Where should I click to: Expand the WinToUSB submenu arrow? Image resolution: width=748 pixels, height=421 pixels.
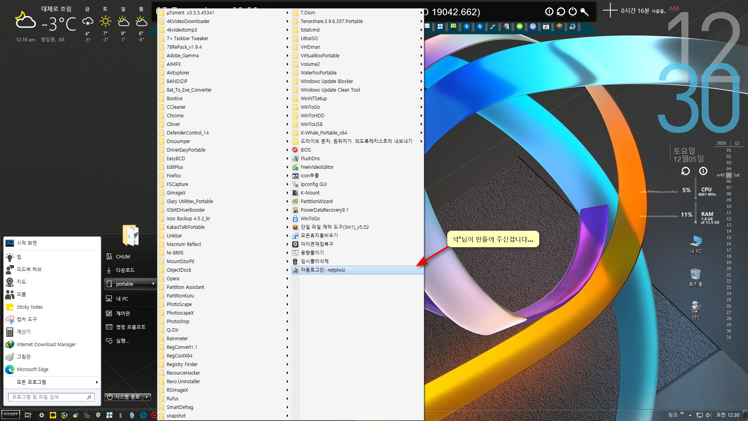click(421, 124)
